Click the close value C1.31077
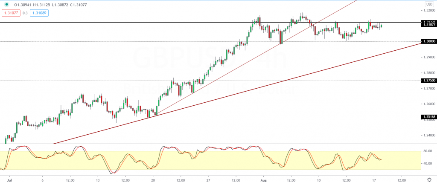Image resolution: width=437 pixels, height=182 pixels. point(79,4)
